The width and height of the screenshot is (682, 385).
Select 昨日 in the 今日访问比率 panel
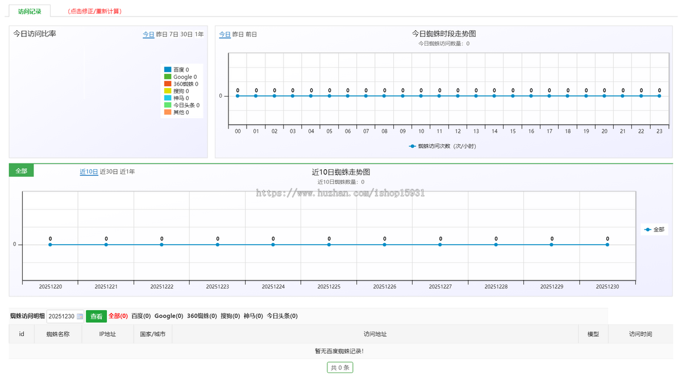(162, 35)
